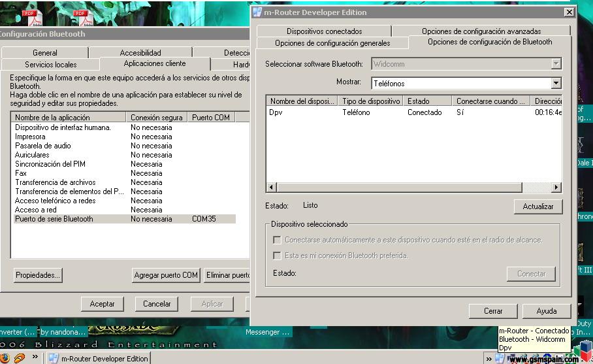Switch to Dispositivos conectados tab
593x364 pixels.
[324, 31]
